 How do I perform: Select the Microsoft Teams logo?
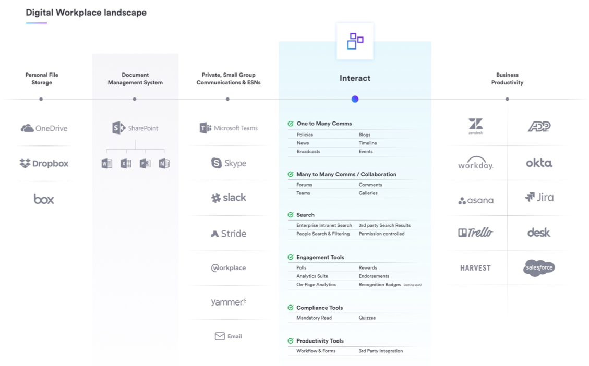(x=229, y=128)
